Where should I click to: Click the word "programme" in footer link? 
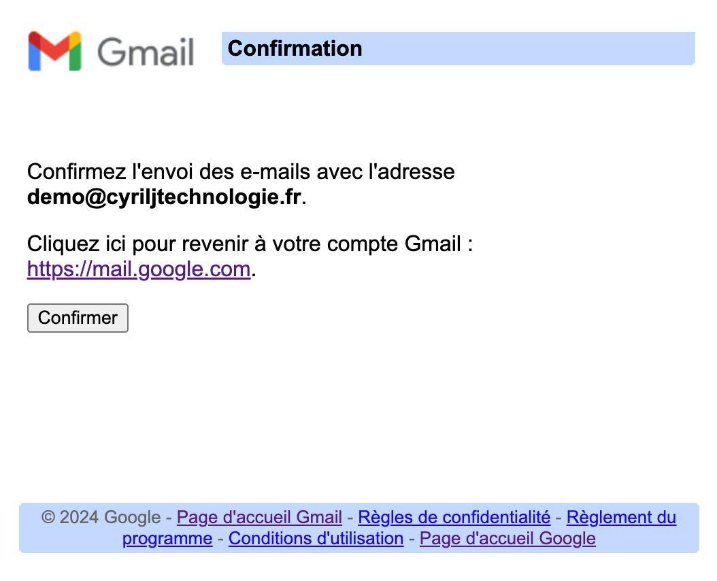click(167, 539)
